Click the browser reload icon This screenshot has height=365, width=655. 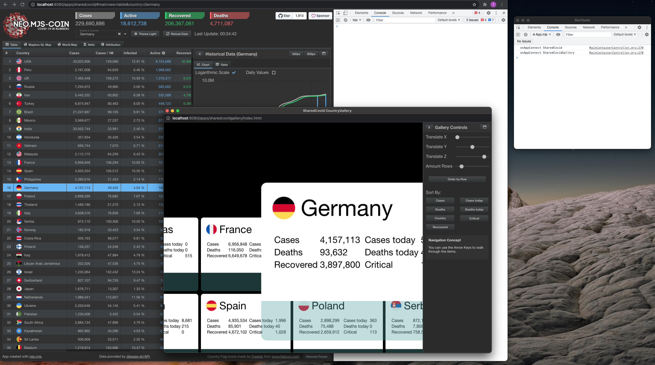pos(22,4)
